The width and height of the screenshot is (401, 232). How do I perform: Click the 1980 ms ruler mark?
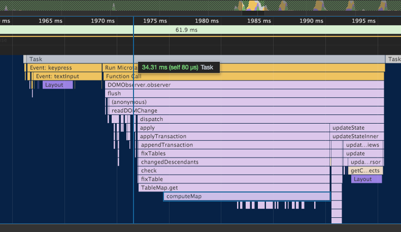(207, 21)
